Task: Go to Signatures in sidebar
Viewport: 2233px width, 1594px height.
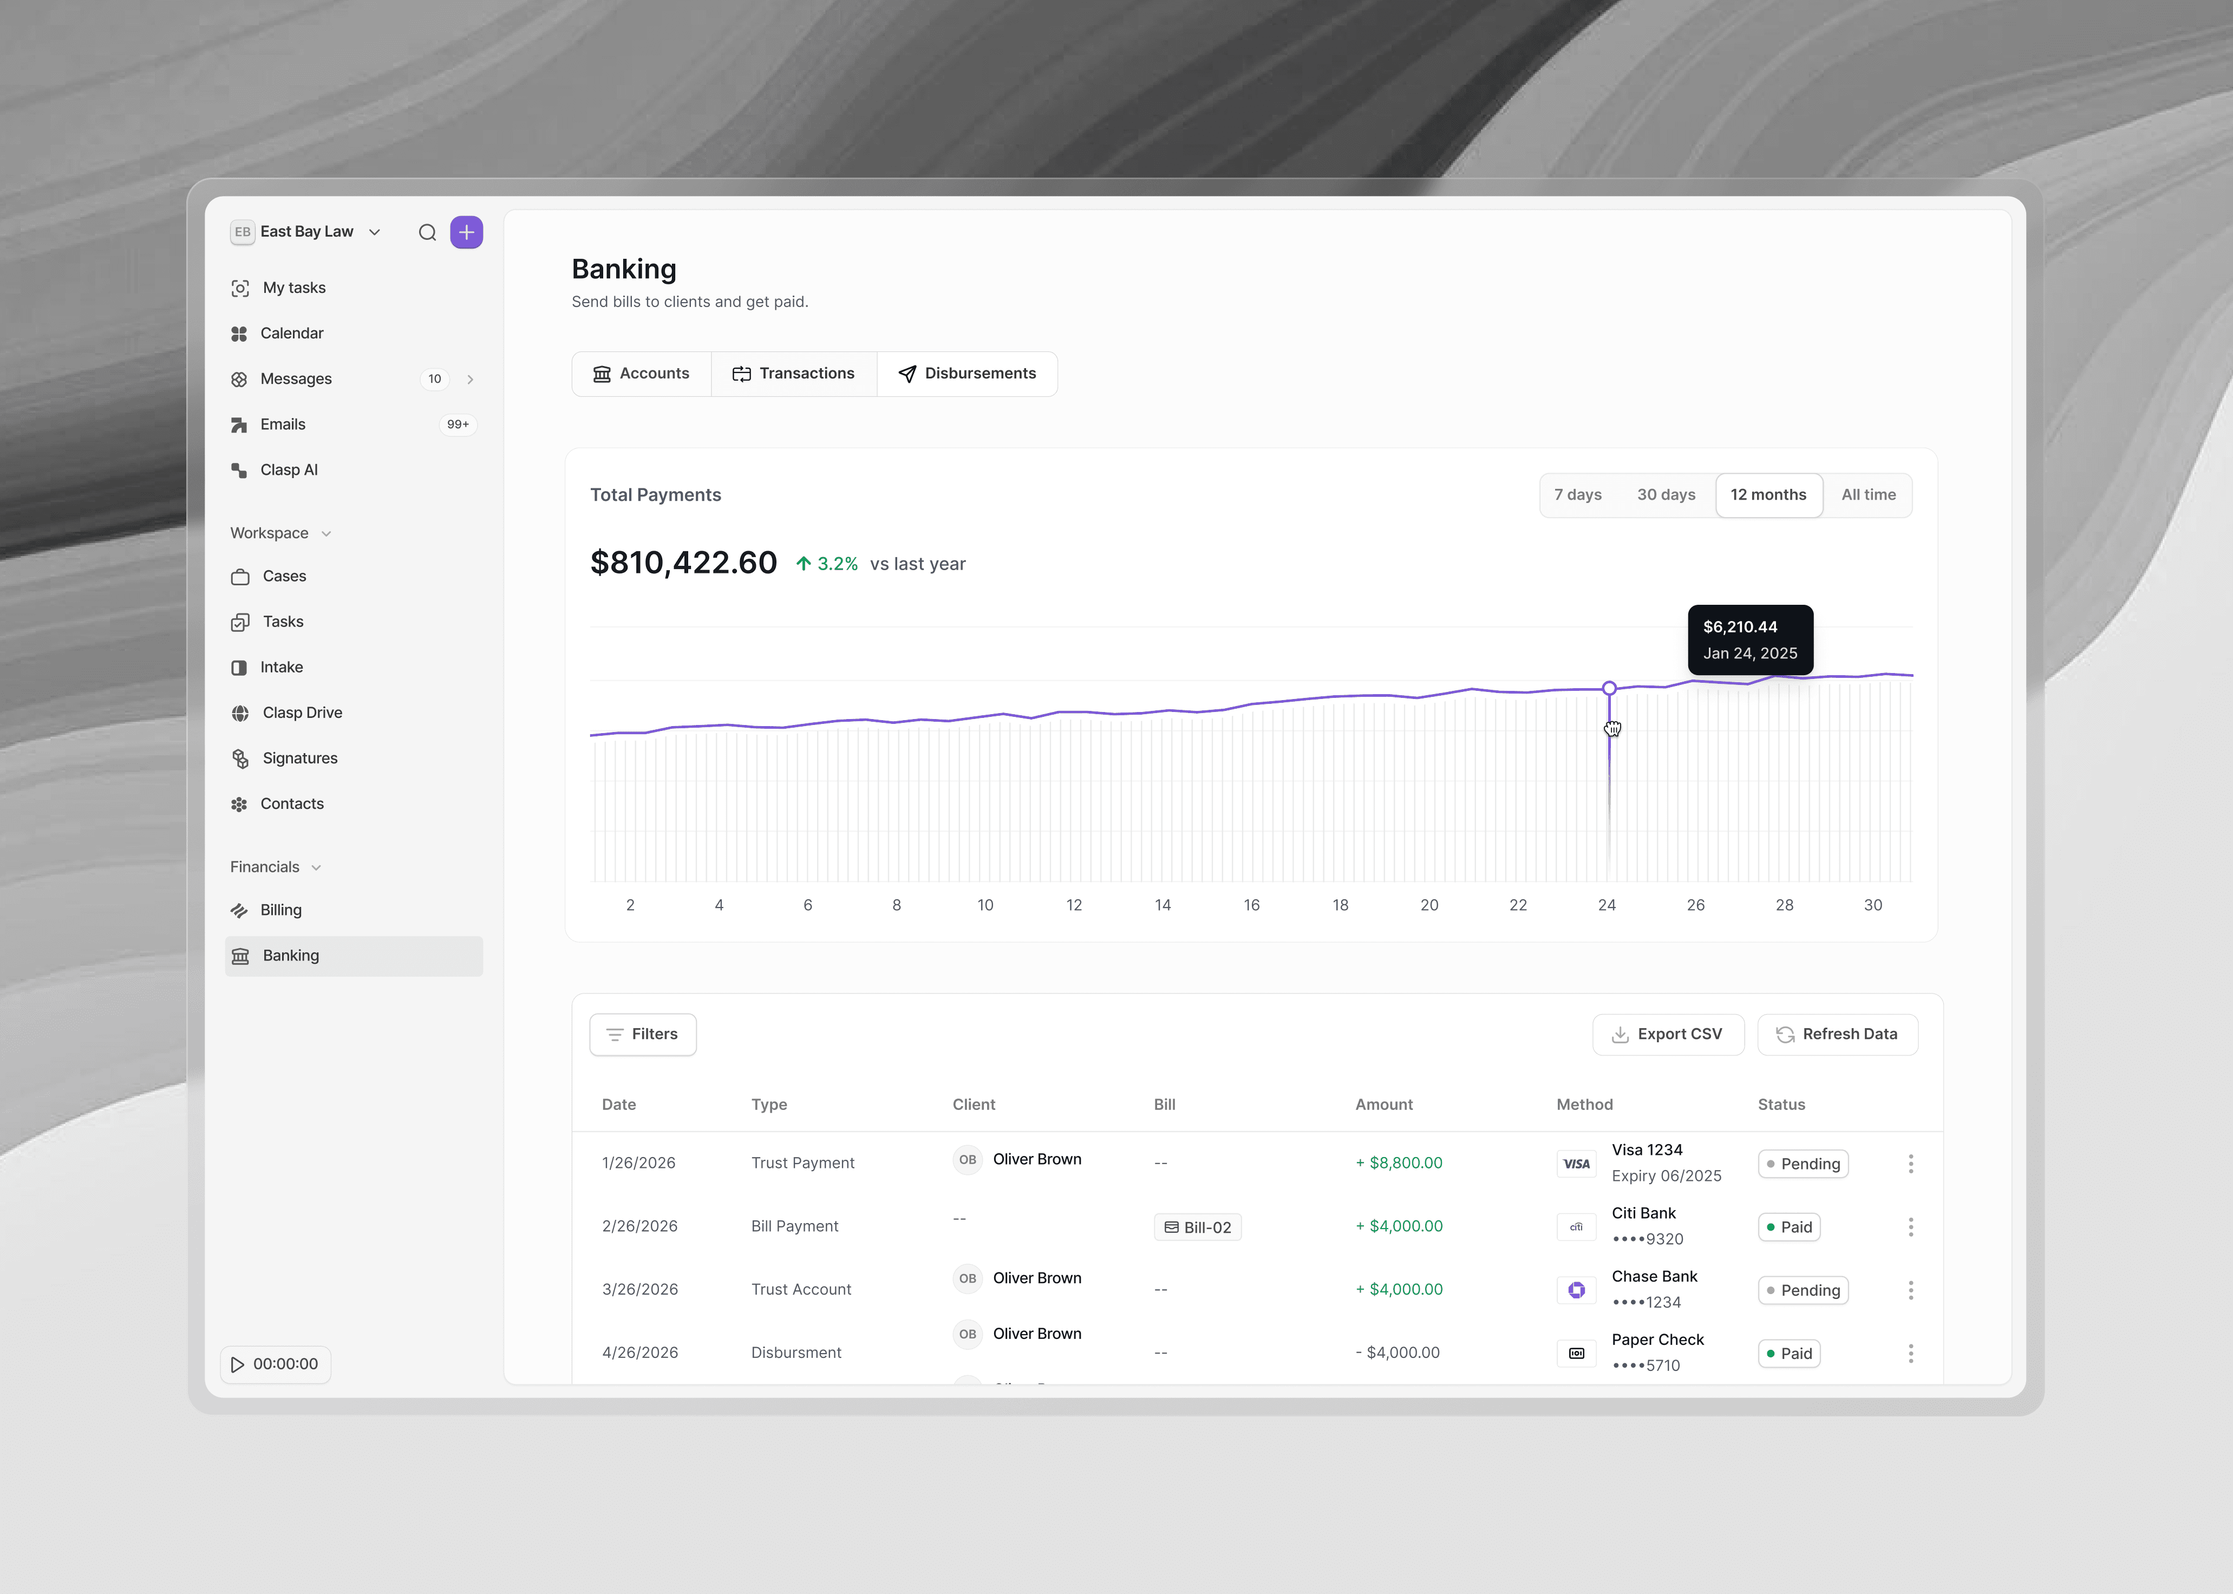Action: (x=299, y=757)
